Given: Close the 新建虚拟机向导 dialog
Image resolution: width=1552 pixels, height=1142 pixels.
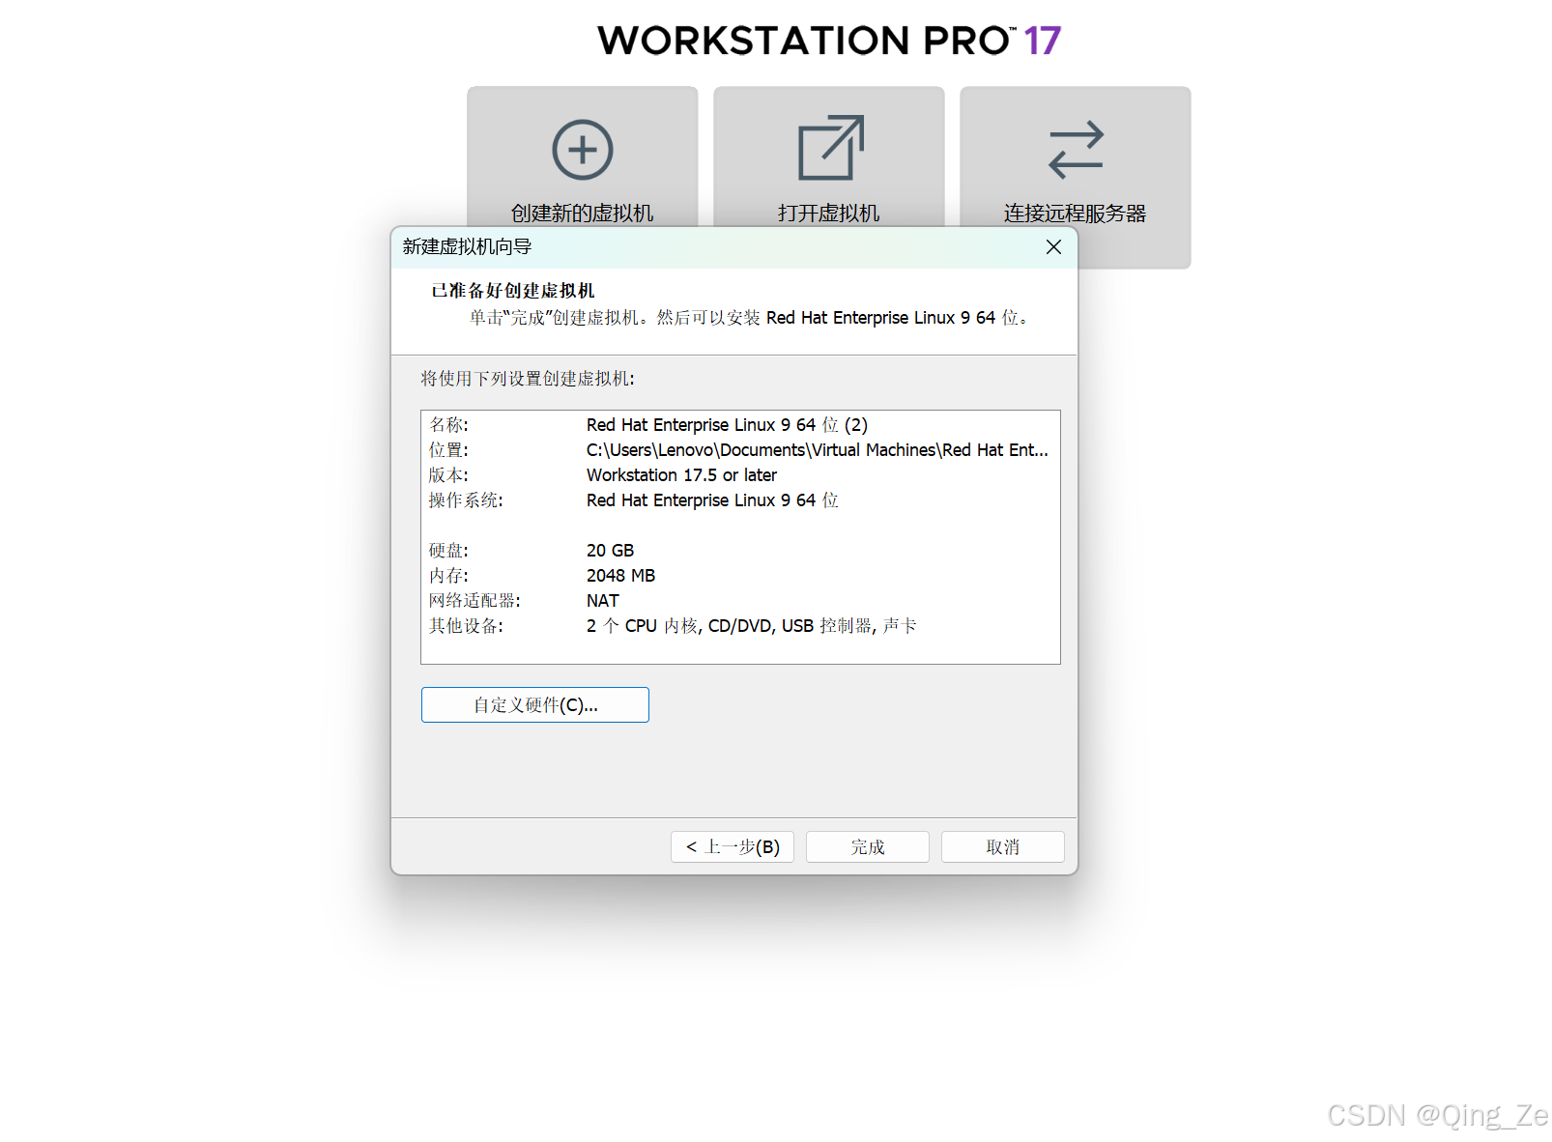Looking at the screenshot, I should coord(1053,247).
